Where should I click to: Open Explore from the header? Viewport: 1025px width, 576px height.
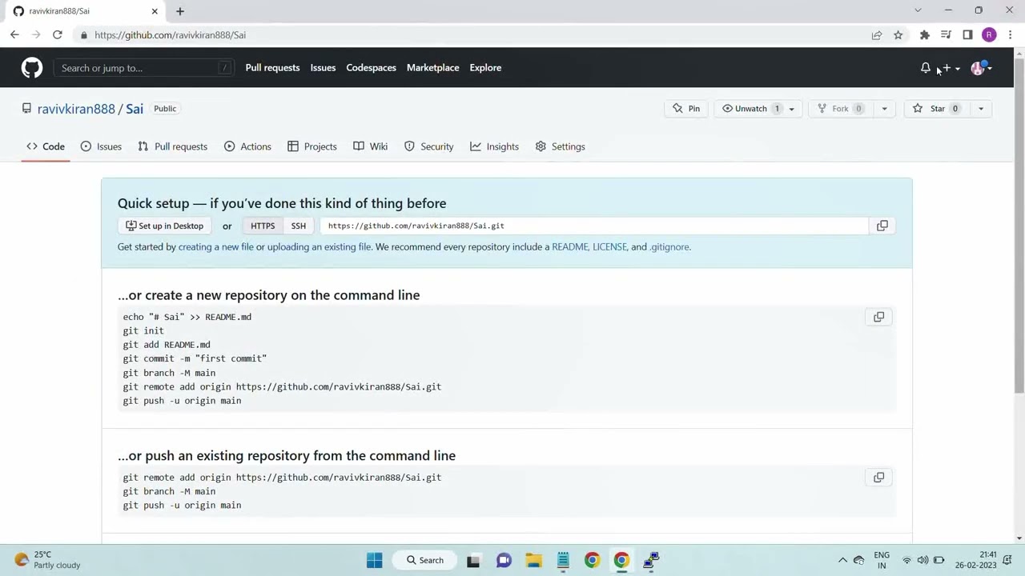(x=485, y=68)
